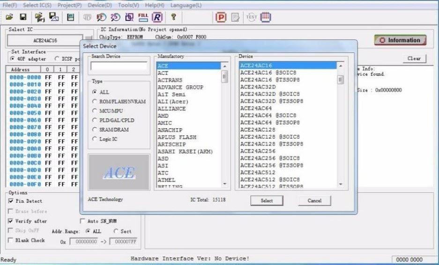Click the save floppy disk icon
The width and height of the screenshot is (439, 265).
[23, 17]
